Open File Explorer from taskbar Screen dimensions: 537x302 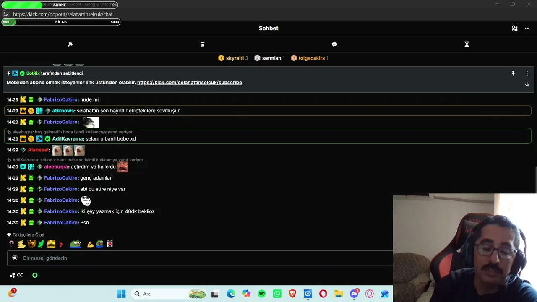click(x=339, y=294)
